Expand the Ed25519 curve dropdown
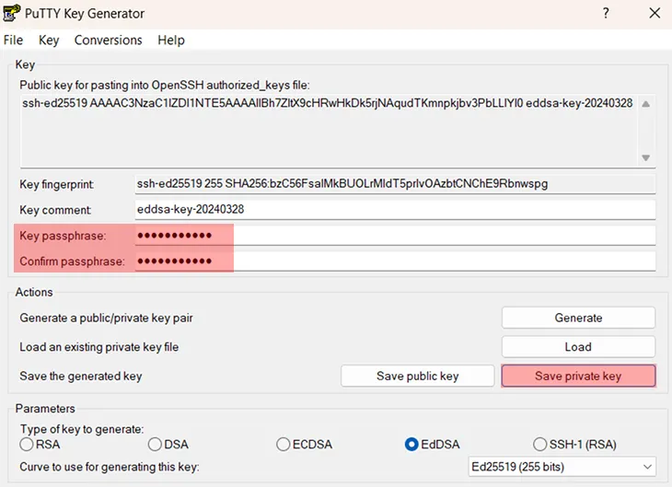The width and height of the screenshot is (672, 487). [562, 467]
